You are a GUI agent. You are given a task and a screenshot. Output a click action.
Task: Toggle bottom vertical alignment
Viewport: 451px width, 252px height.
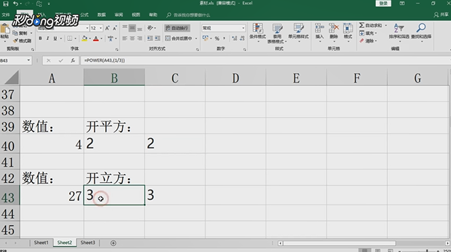coord(140,28)
